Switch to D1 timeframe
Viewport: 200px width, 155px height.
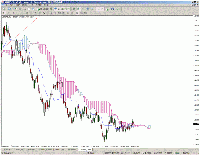[x=77, y=13]
